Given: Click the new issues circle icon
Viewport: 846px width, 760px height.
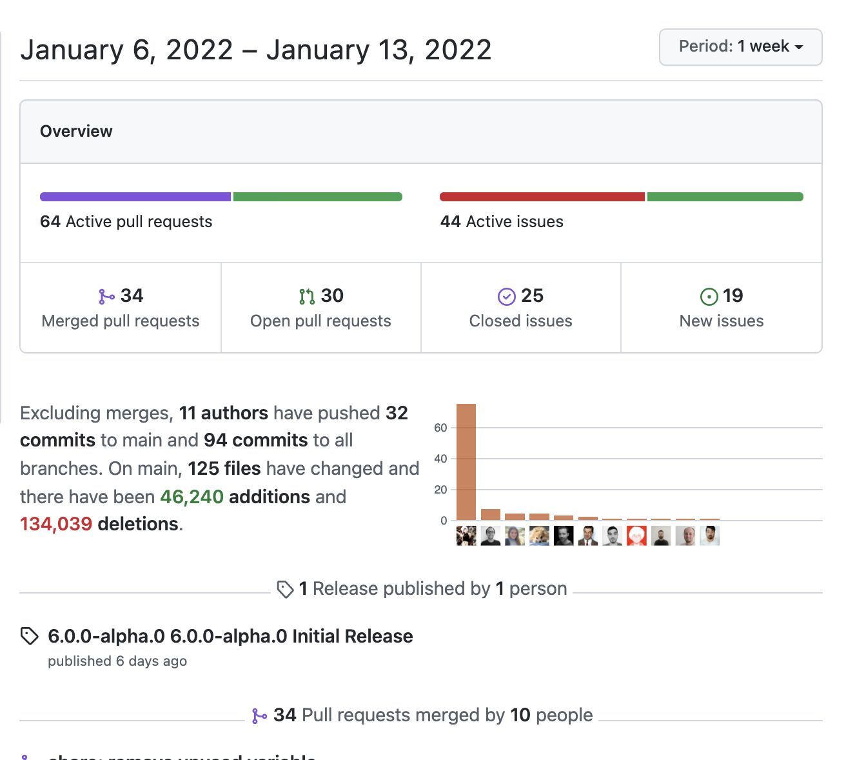Looking at the screenshot, I should (x=709, y=296).
